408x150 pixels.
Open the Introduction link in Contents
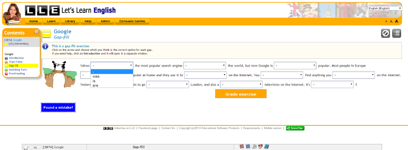tap(17, 58)
